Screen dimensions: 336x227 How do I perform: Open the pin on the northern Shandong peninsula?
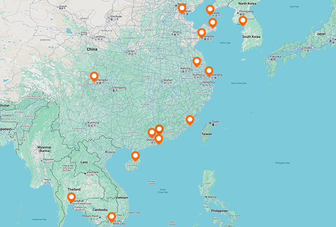point(213,22)
